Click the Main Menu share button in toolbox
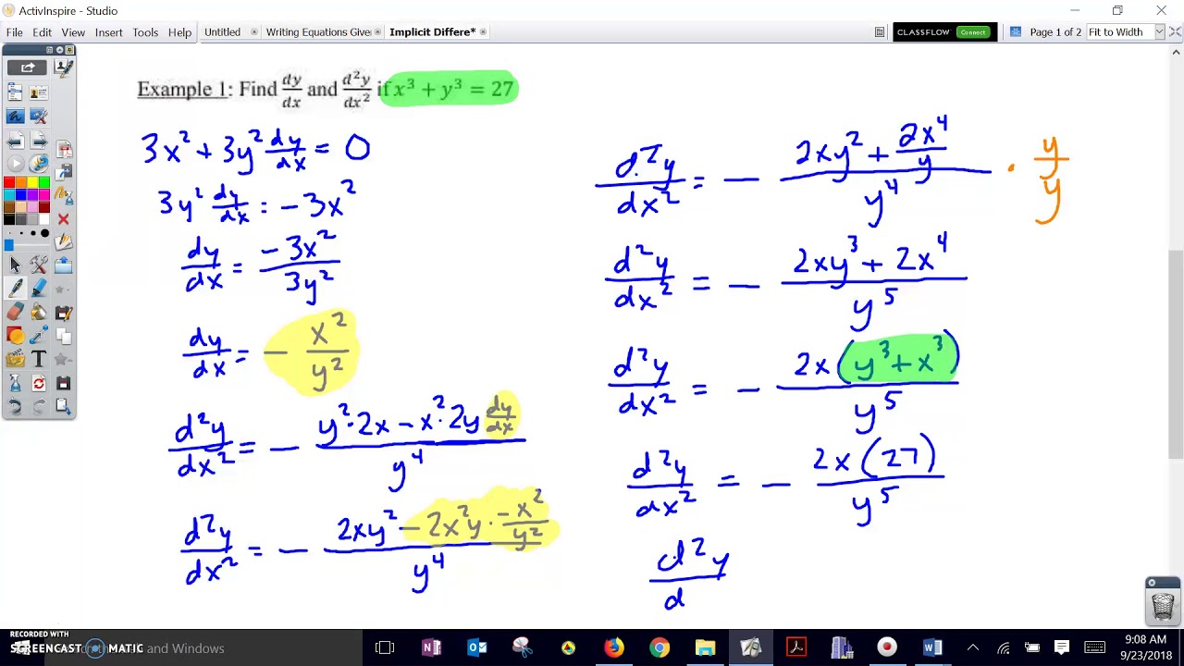This screenshot has height=666, width=1184. pyautogui.click(x=28, y=67)
